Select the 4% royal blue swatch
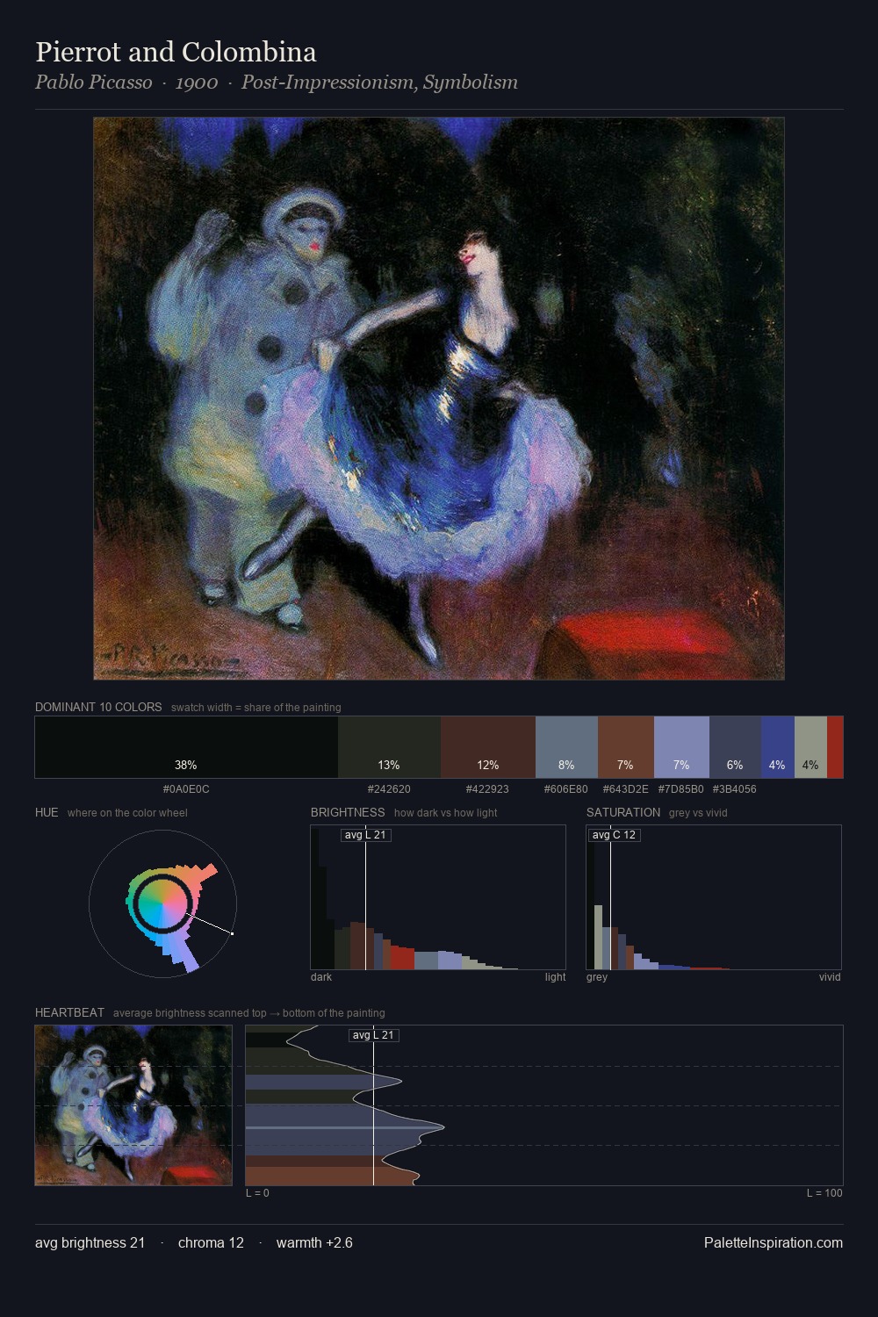The width and height of the screenshot is (878, 1317). coord(778,747)
